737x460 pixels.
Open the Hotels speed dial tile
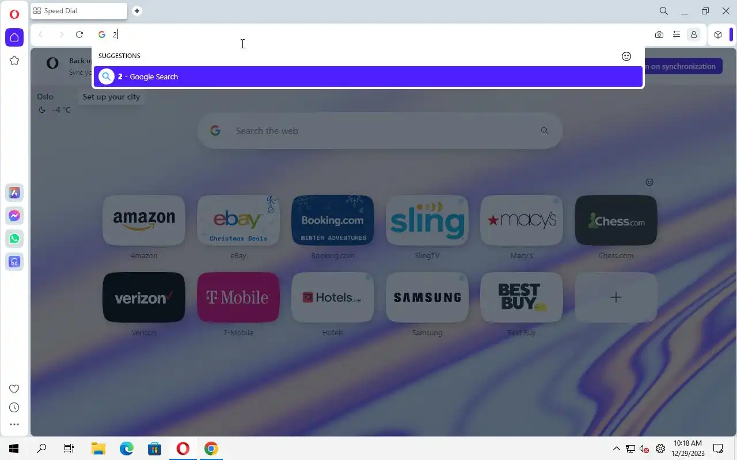pyautogui.click(x=333, y=297)
